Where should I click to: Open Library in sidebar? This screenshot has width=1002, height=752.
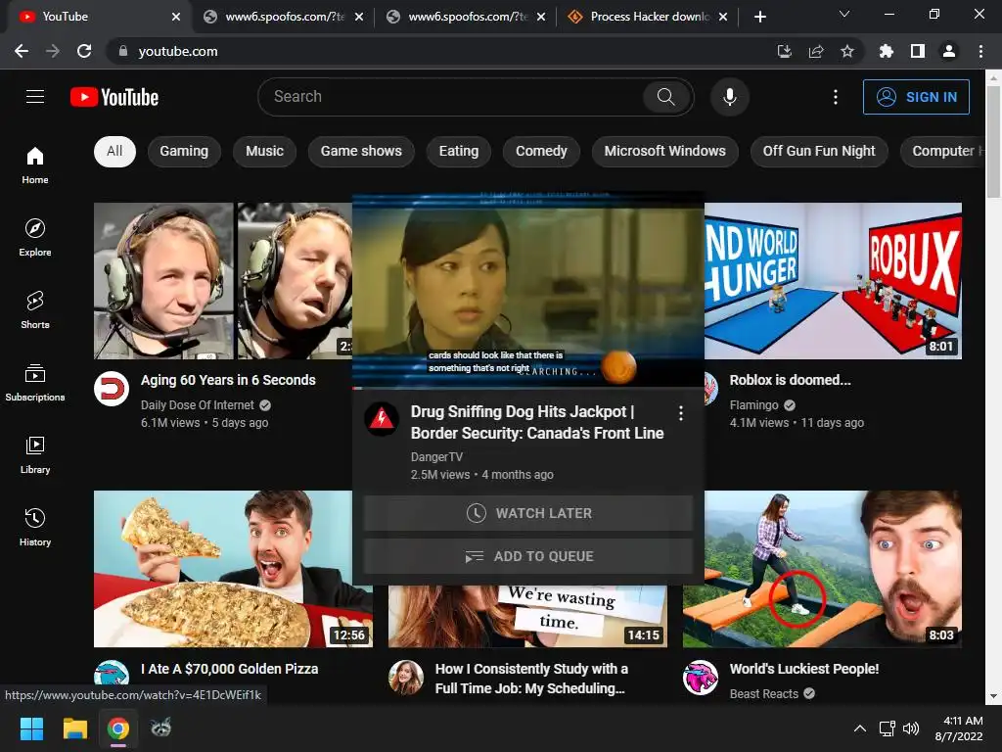[x=35, y=454]
